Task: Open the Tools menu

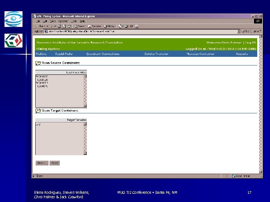Action: tap(74, 21)
